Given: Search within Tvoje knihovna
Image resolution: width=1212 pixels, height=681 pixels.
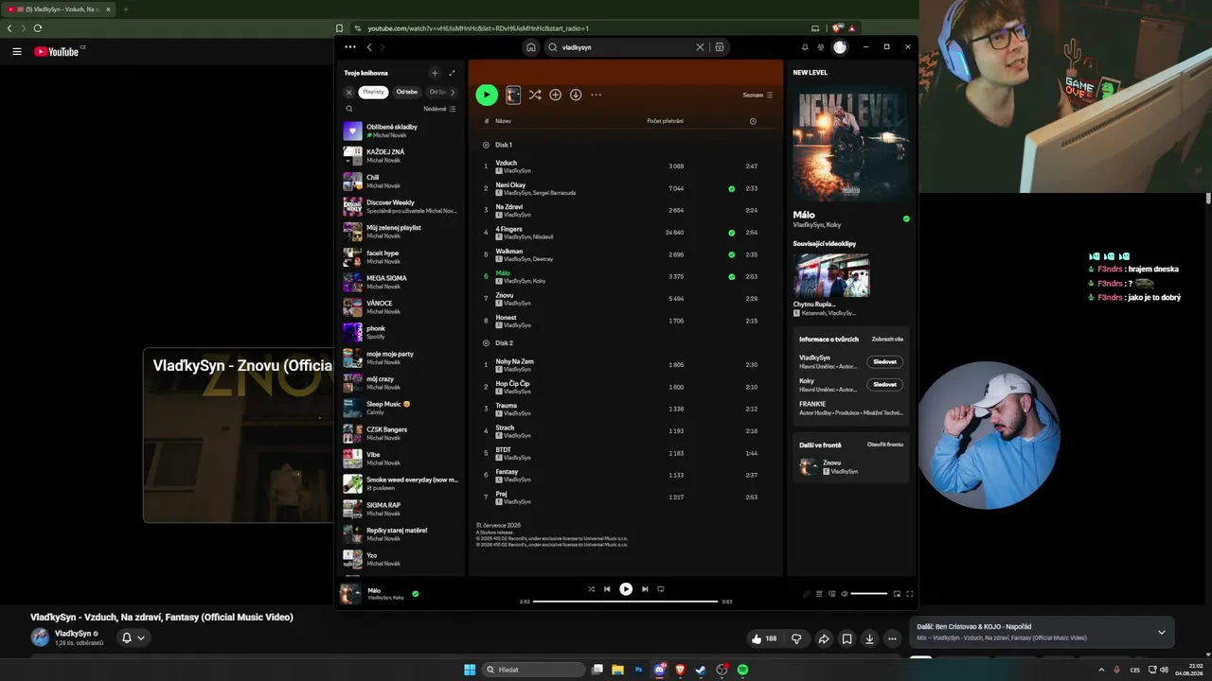Looking at the screenshot, I should (349, 109).
